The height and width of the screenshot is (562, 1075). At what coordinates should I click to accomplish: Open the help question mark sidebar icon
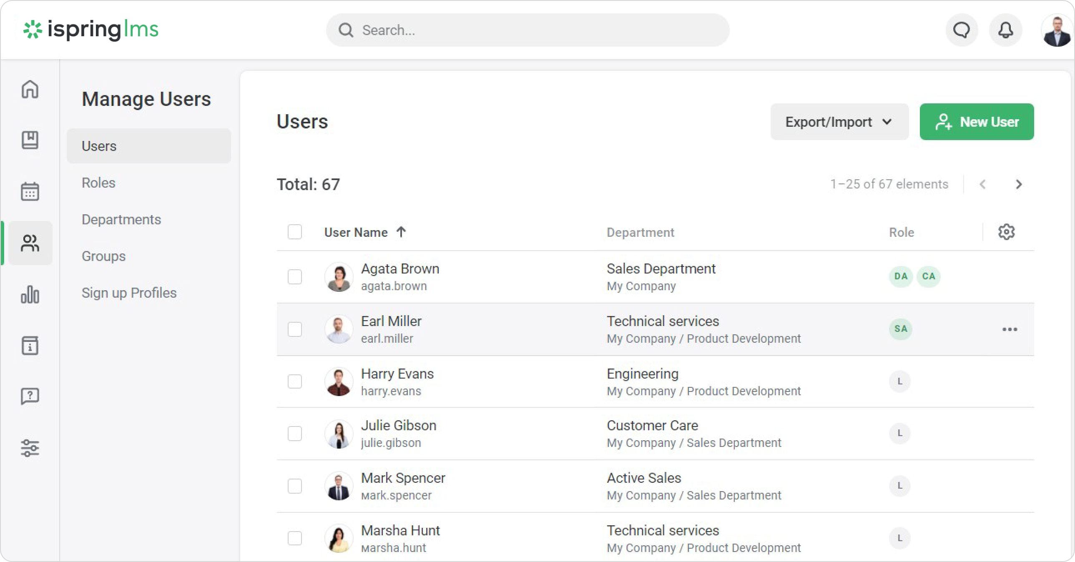[x=30, y=396]
